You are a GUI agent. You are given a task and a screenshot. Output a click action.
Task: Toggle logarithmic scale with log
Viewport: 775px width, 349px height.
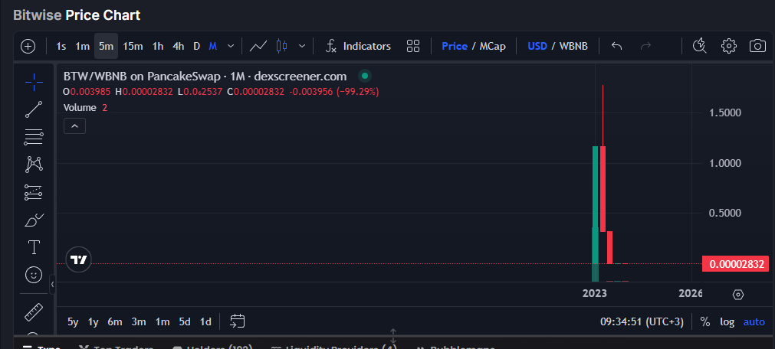click(x=727, y=322)
